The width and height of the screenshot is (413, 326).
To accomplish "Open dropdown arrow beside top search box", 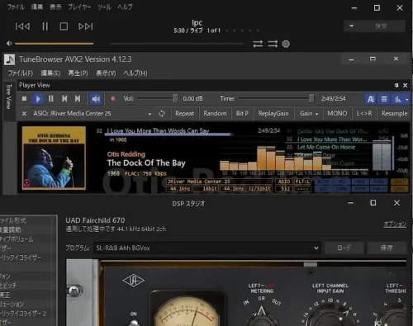I will tap(351, 26).
